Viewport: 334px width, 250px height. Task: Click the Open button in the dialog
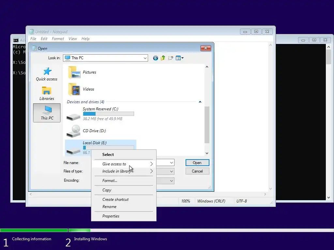[x=197, y=163]
